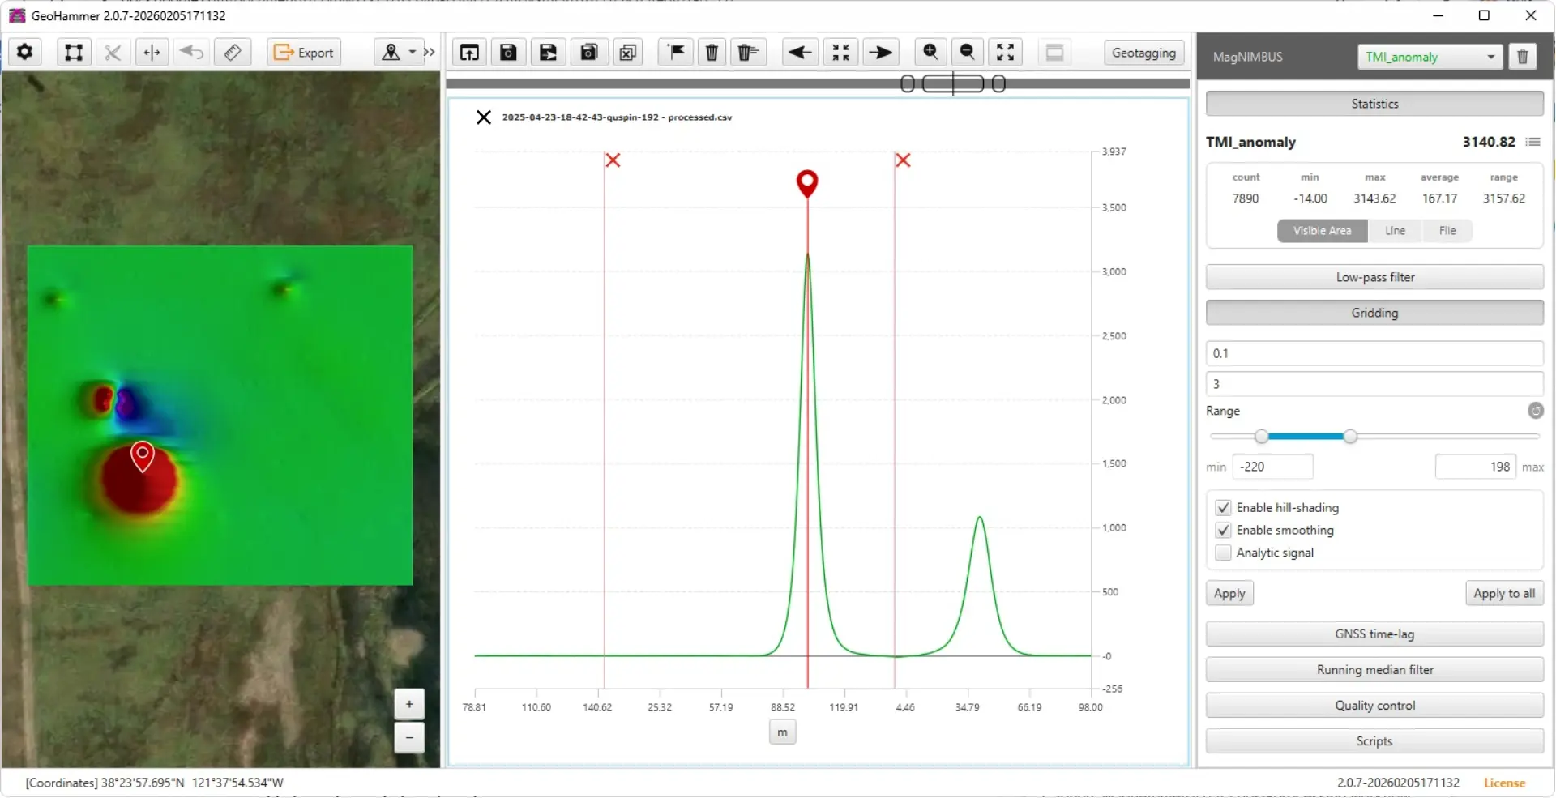Screen dimensions: 1556x798
Task: Open the geotag marker dropdown arrow
Action: click(x=411, y=52)
